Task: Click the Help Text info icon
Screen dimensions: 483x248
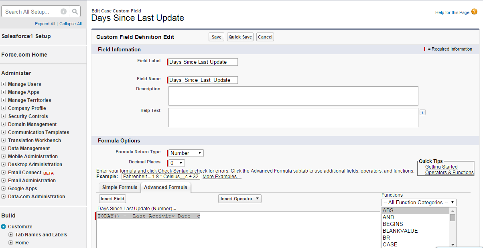Action: coord(422,112)
